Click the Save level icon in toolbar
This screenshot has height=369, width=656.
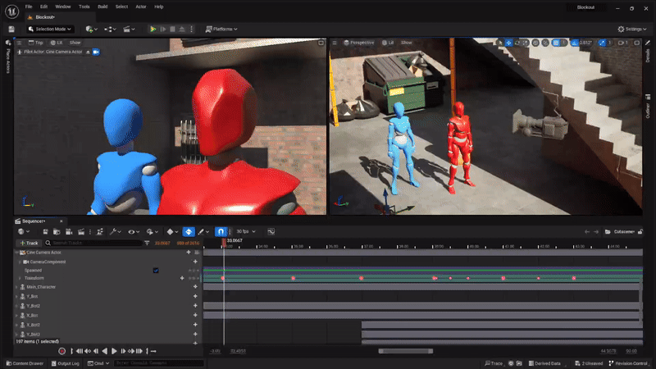click(x=11, y=29)
